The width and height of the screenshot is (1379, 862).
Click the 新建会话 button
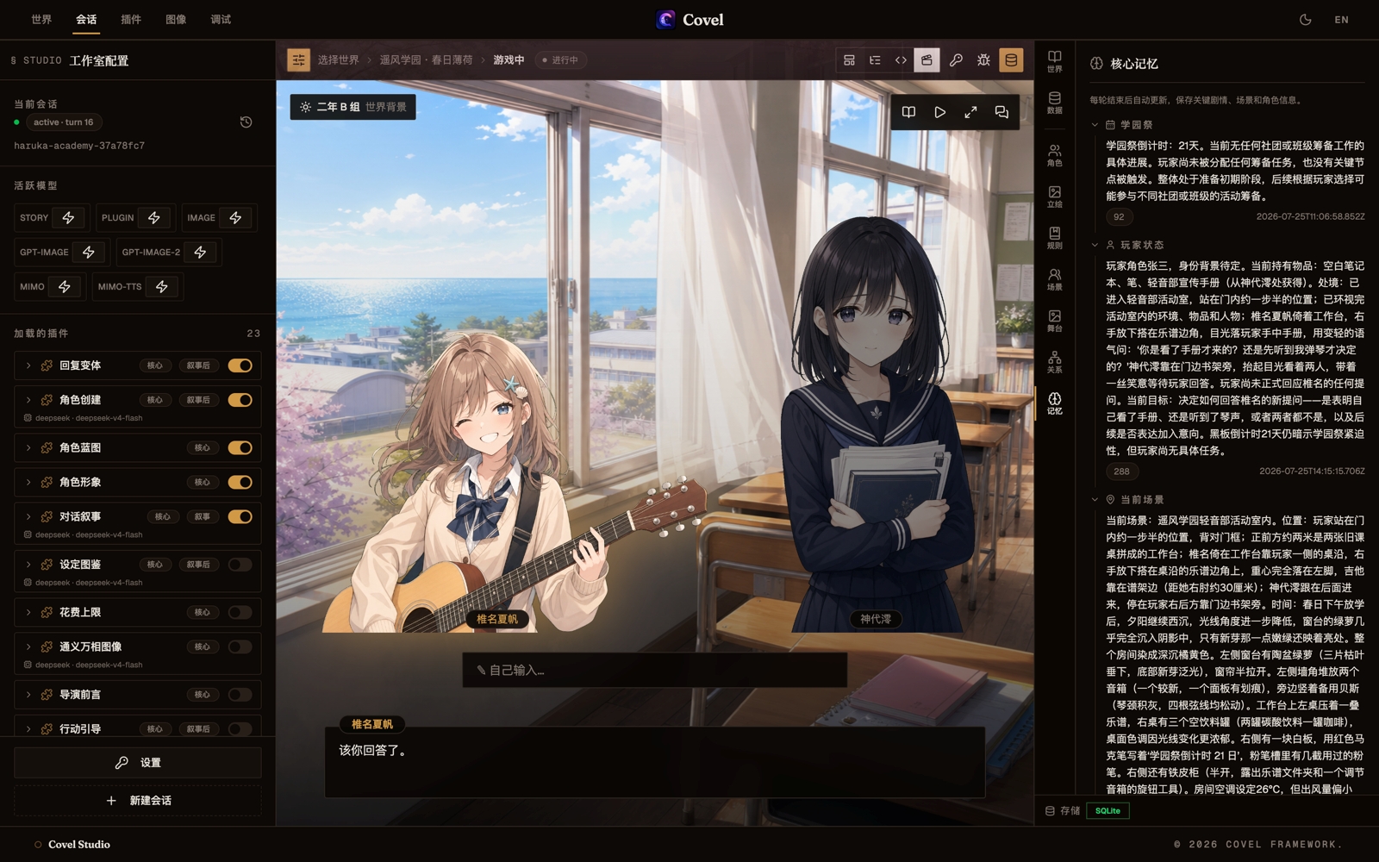[x=138, y=801]
